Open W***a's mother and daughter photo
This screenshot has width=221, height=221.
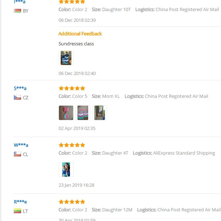pos(66,170)
